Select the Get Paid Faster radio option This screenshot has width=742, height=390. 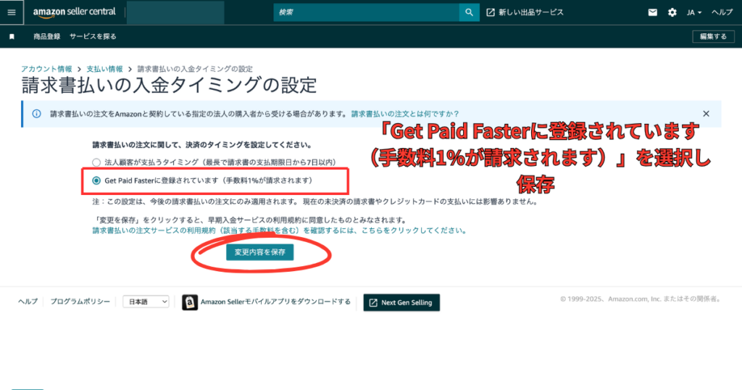pos(96,179)
